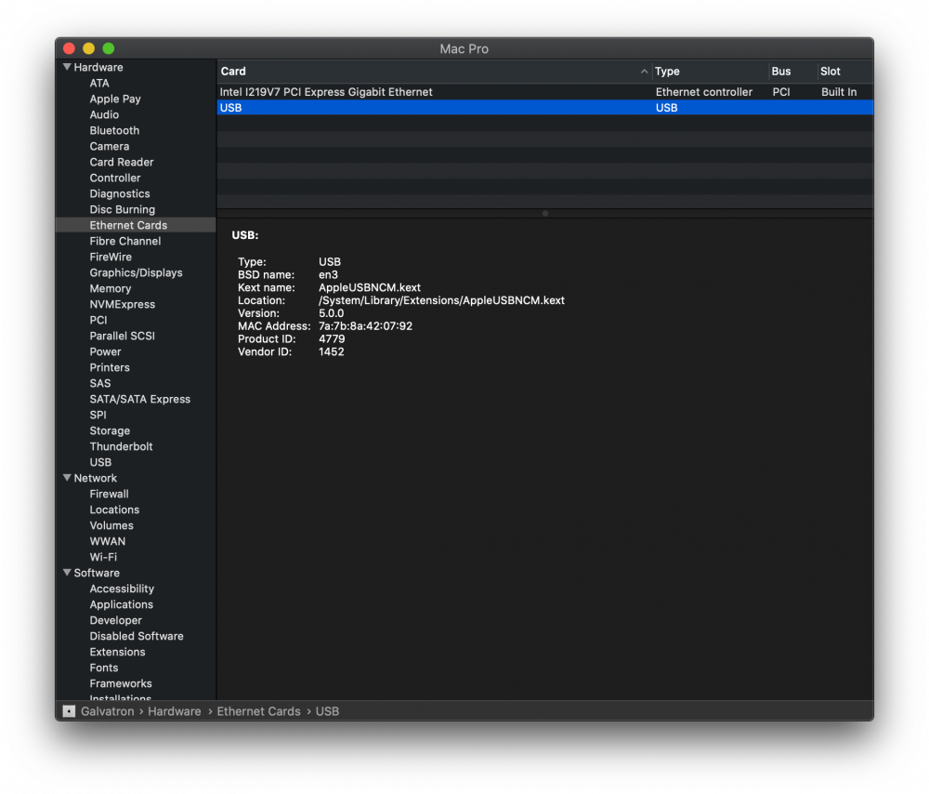Image resolution: width=929 pixels, height=794 pixels.
Task: Select Frameworks under Software
Action: [x=120, y=683]
